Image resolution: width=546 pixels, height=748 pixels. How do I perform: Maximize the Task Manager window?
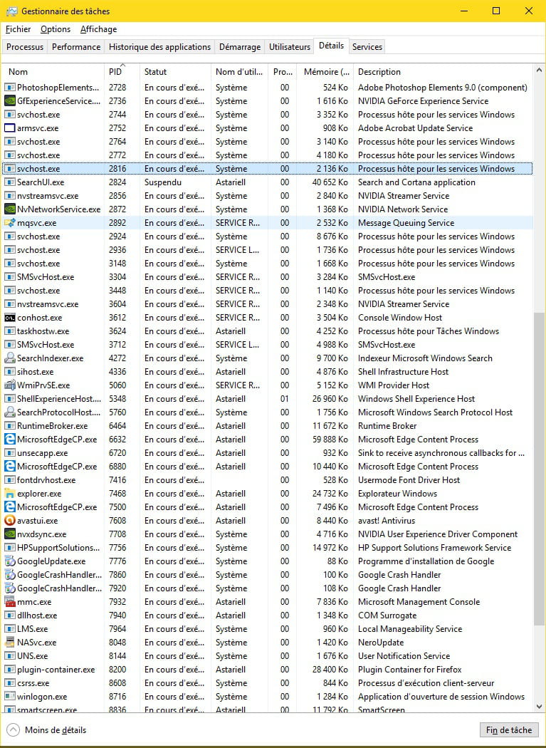pyautogui.click(x=496, y=11)
